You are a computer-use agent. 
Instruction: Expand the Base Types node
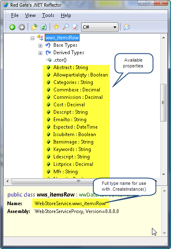(x=40, y=46)
